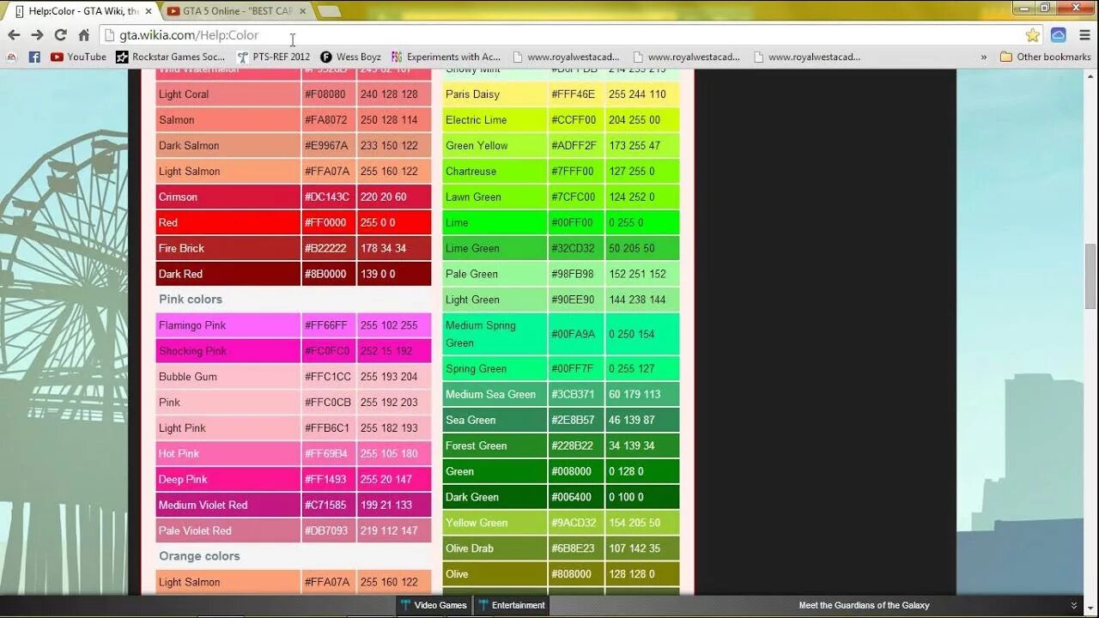Click the browser forward arrow
Viewport: 1099px width, 618px height.
click(x=37, y=35)
